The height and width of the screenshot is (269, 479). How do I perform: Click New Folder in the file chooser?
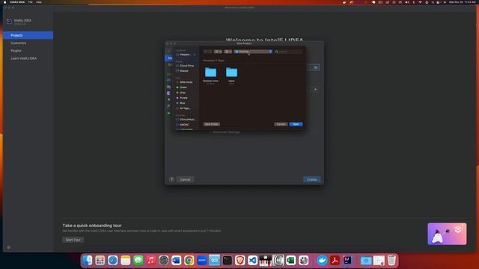pyautogui.click(x=211, y=124)
